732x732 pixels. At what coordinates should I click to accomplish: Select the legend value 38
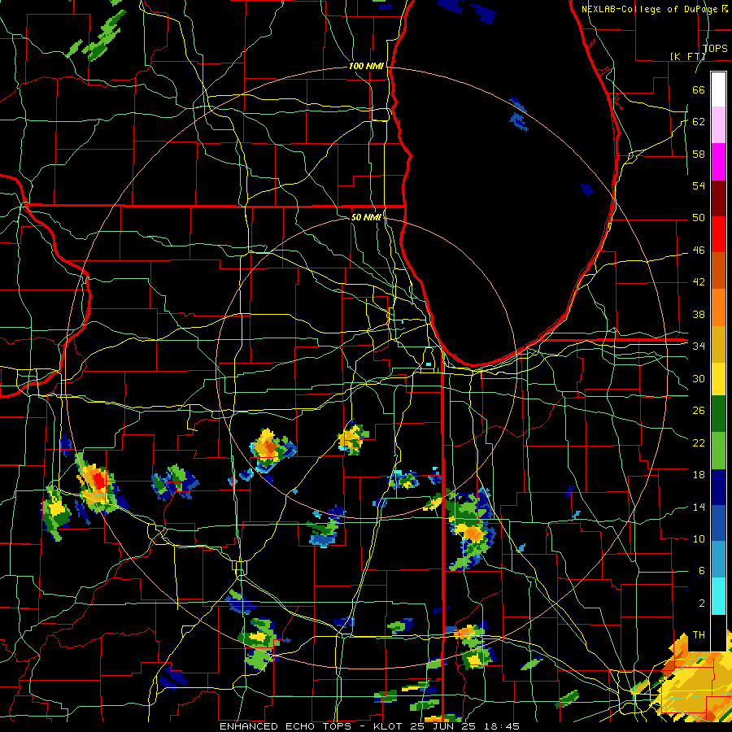click(x=699, y=314)
